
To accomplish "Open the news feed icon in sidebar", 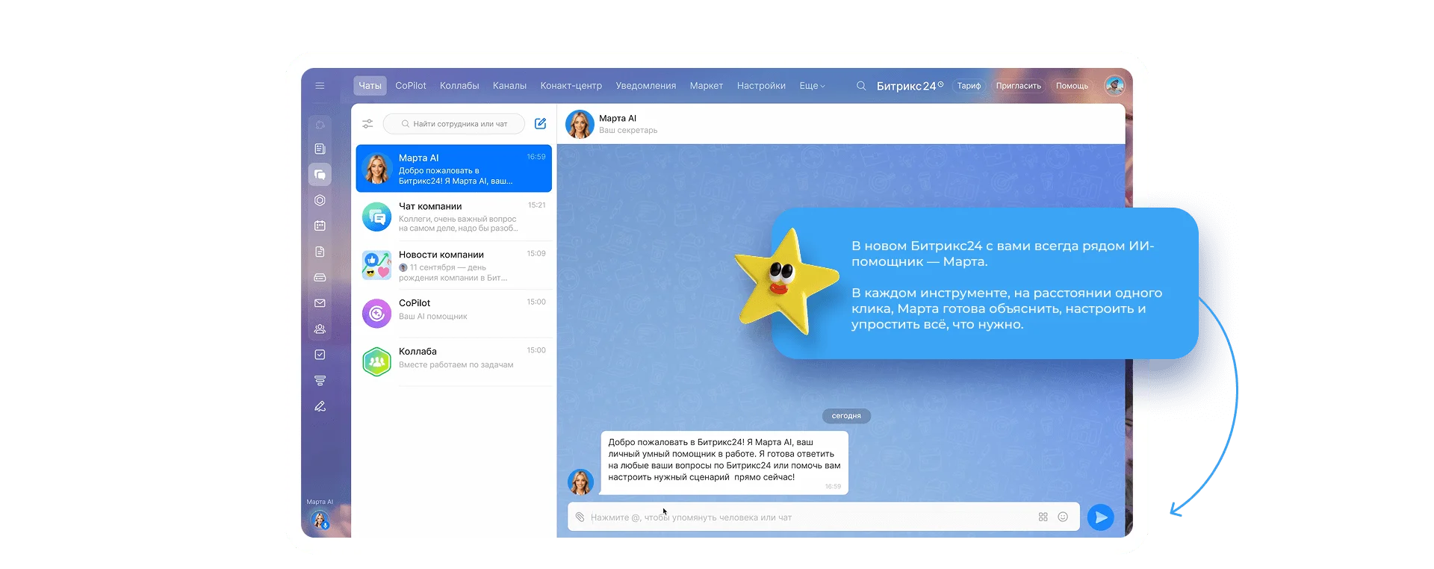I will 320,149.
